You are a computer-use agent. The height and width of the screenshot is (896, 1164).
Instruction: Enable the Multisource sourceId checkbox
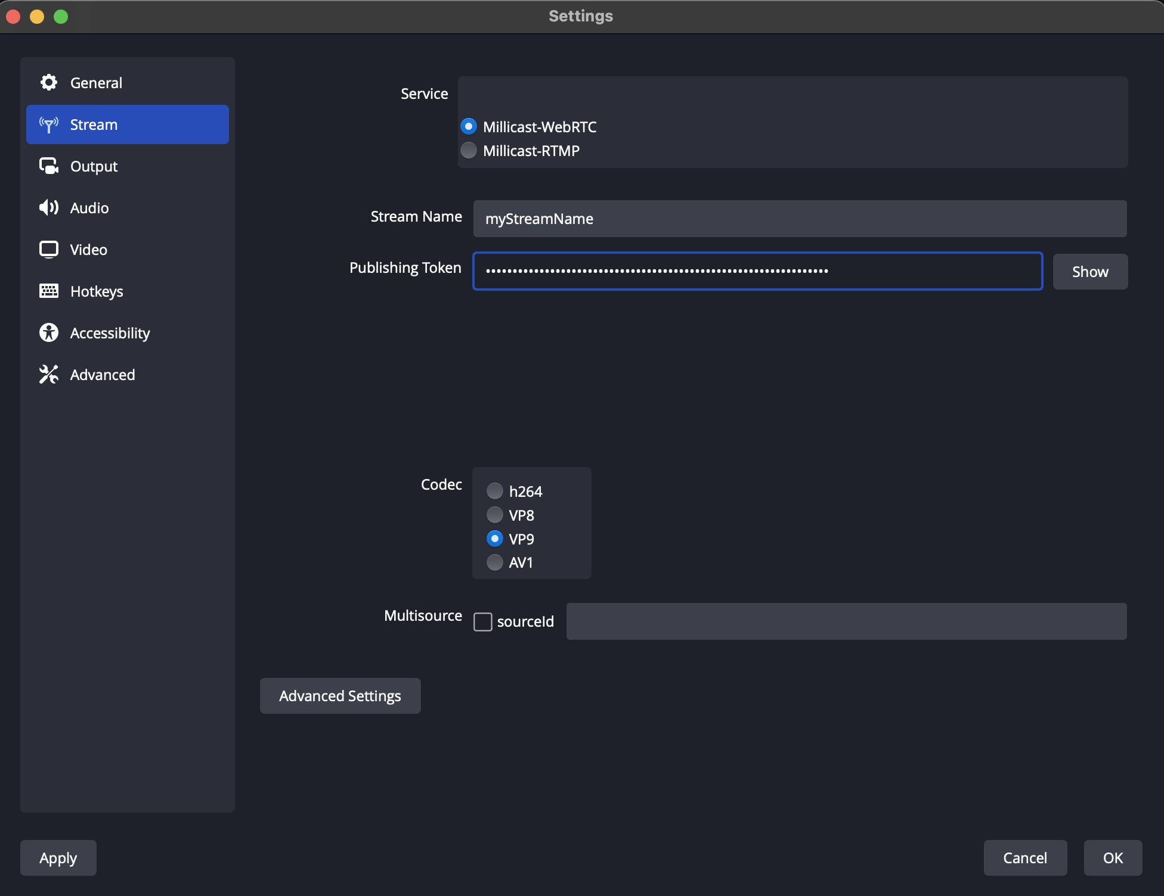pyautogui.click(x=483, y=622)
